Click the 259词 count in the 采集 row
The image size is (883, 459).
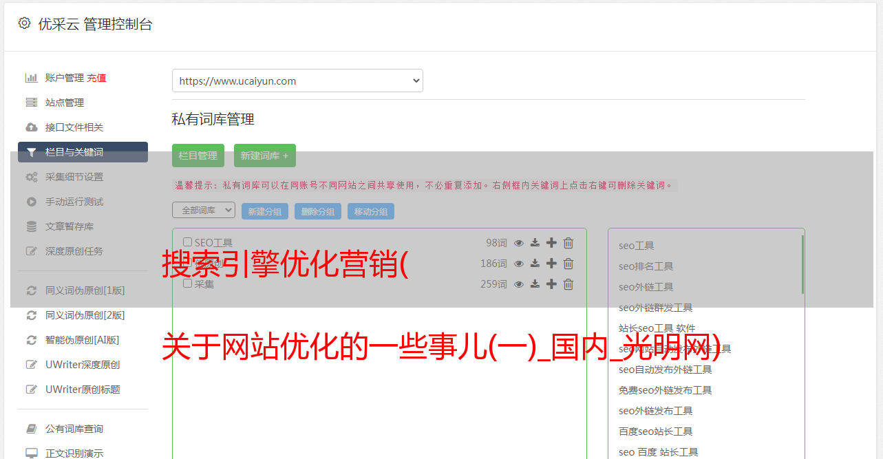tap(493, 284)
